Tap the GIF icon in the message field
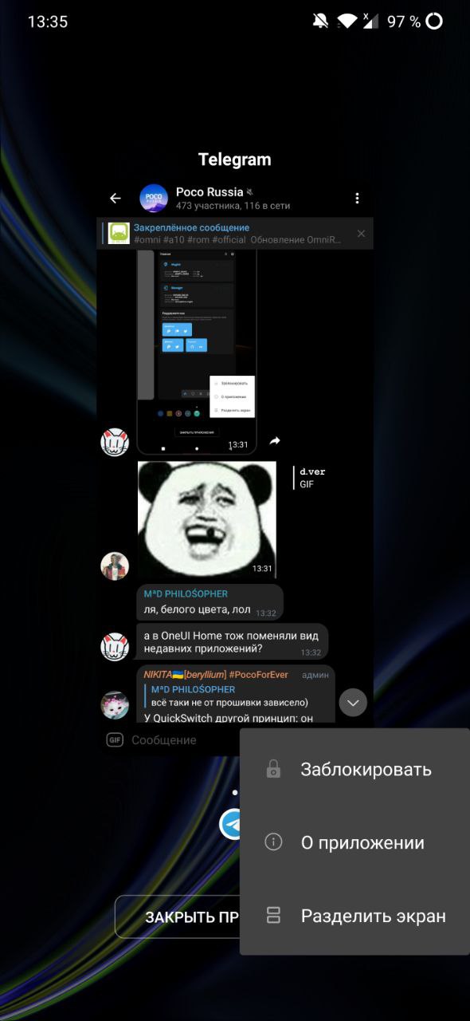Image resolution: width=470 pixels, height=1021 pixels. point(115,740)
